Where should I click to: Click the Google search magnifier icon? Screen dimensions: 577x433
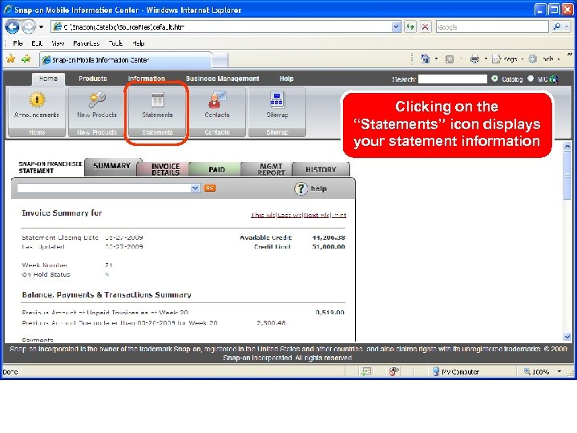pyautogui.click(x=557, y=26)
